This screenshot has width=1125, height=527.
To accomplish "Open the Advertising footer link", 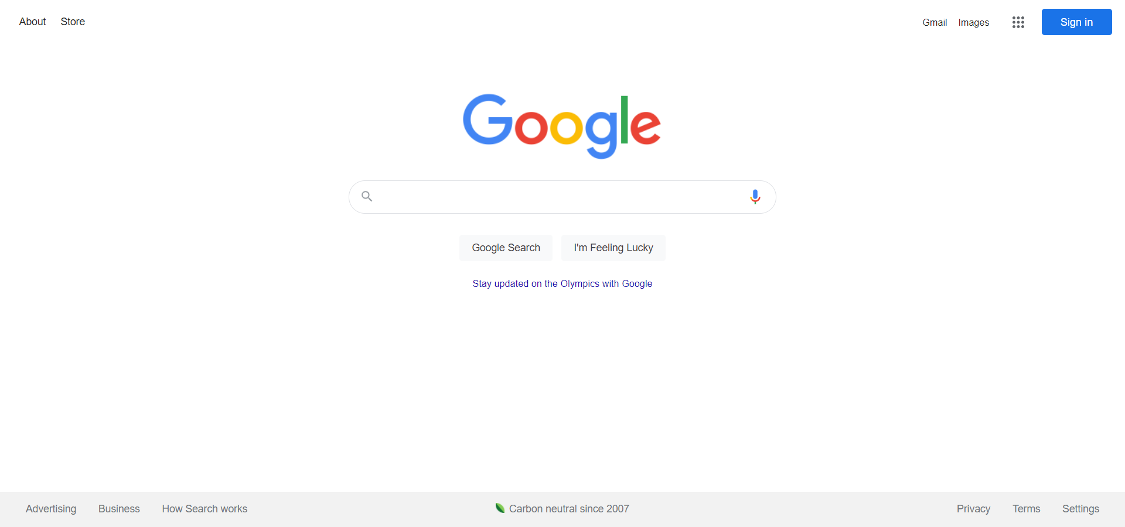I will pos(51,509).
